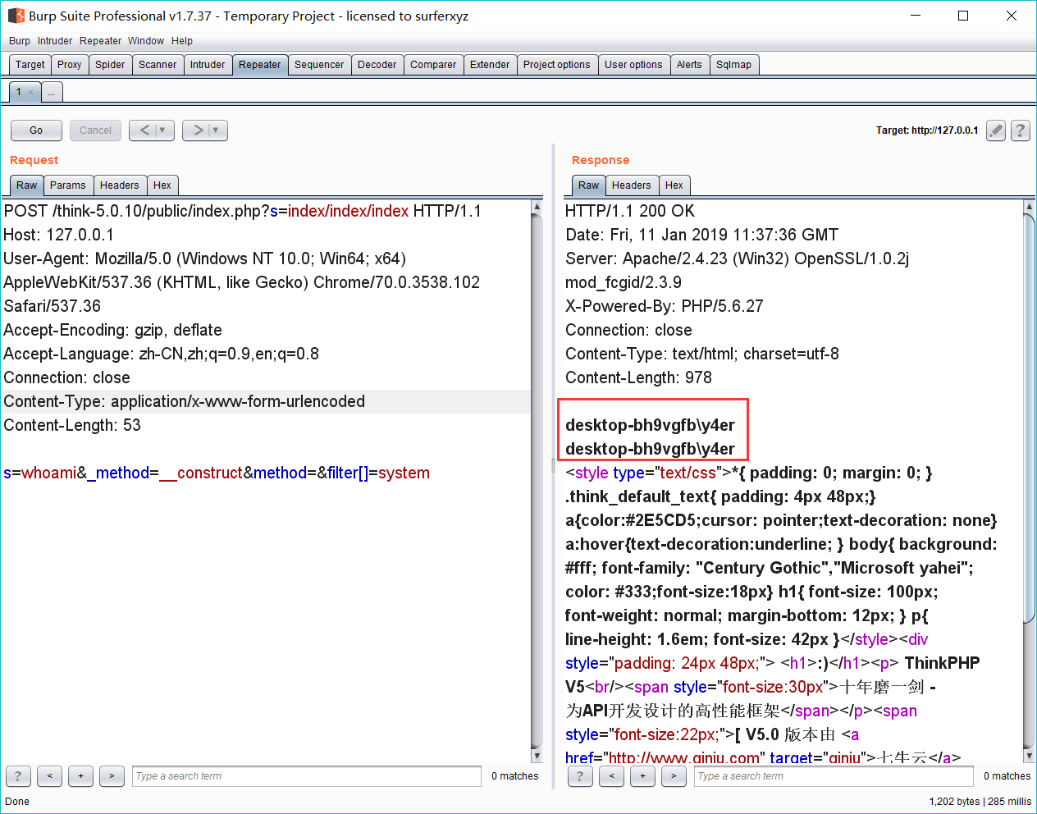The height and width of the screenshot is (814, 1037).
Task: Jump to previous search match in Request pane
Action: coord(49,776)
